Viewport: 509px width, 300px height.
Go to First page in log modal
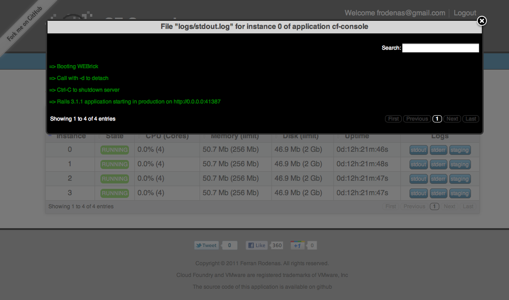(x=393, y=119)
